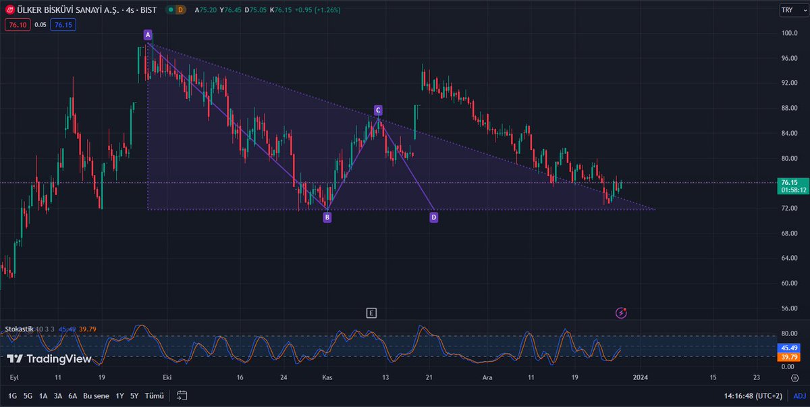
Task: Select the 6A time range
Action: (73, 396)
